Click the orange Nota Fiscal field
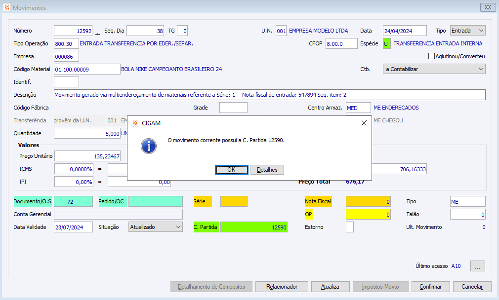The height and width of the screenshot is (300, 499). tap(368, 201)
